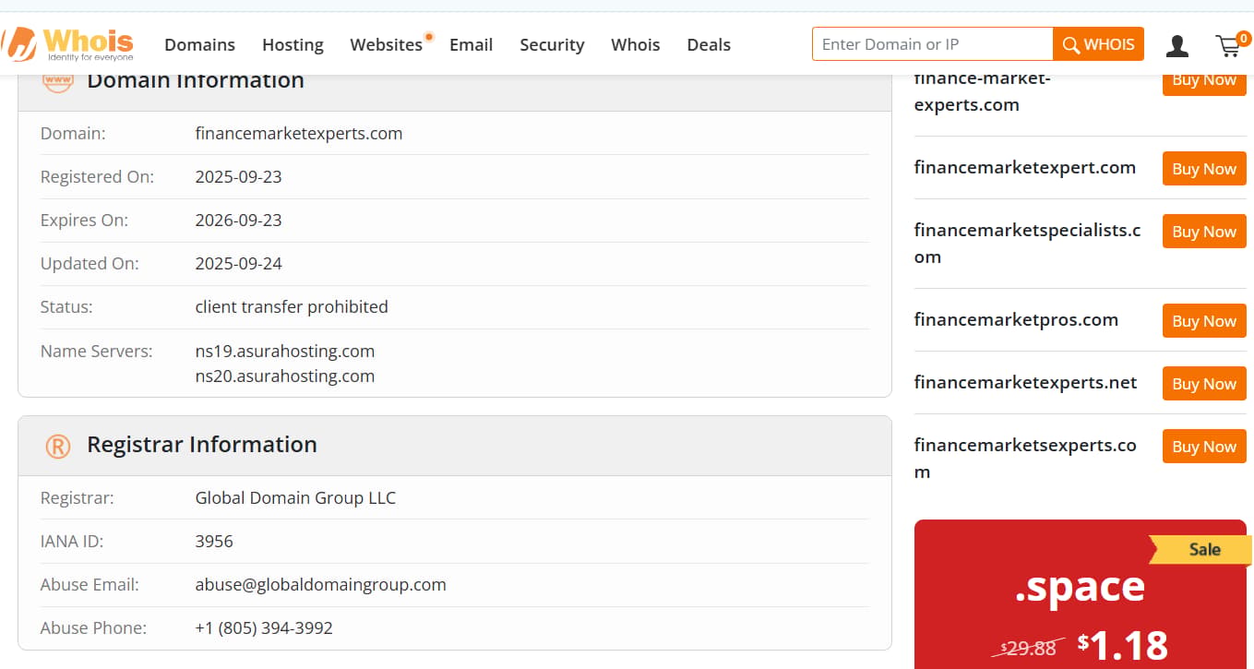Viewport: 1254px width, 669px height.
Task: Click the Sale ribbon on banner
Action: [x=1200, y=549]
